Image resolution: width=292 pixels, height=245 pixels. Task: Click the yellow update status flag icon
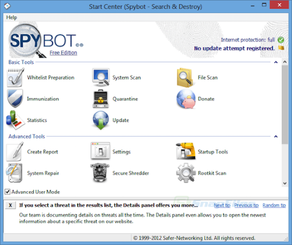pyautogui.click(x=282, y=48)
